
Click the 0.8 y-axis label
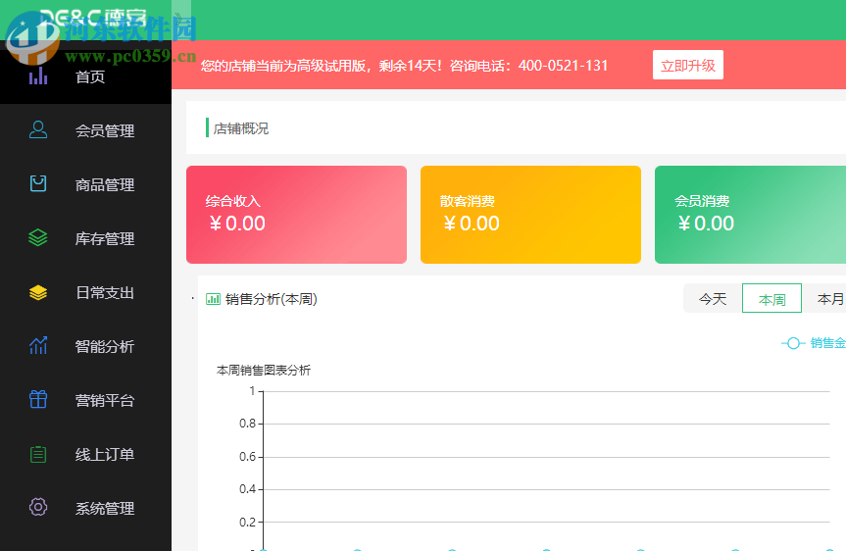pyautogui.click(x=248, y=424)
